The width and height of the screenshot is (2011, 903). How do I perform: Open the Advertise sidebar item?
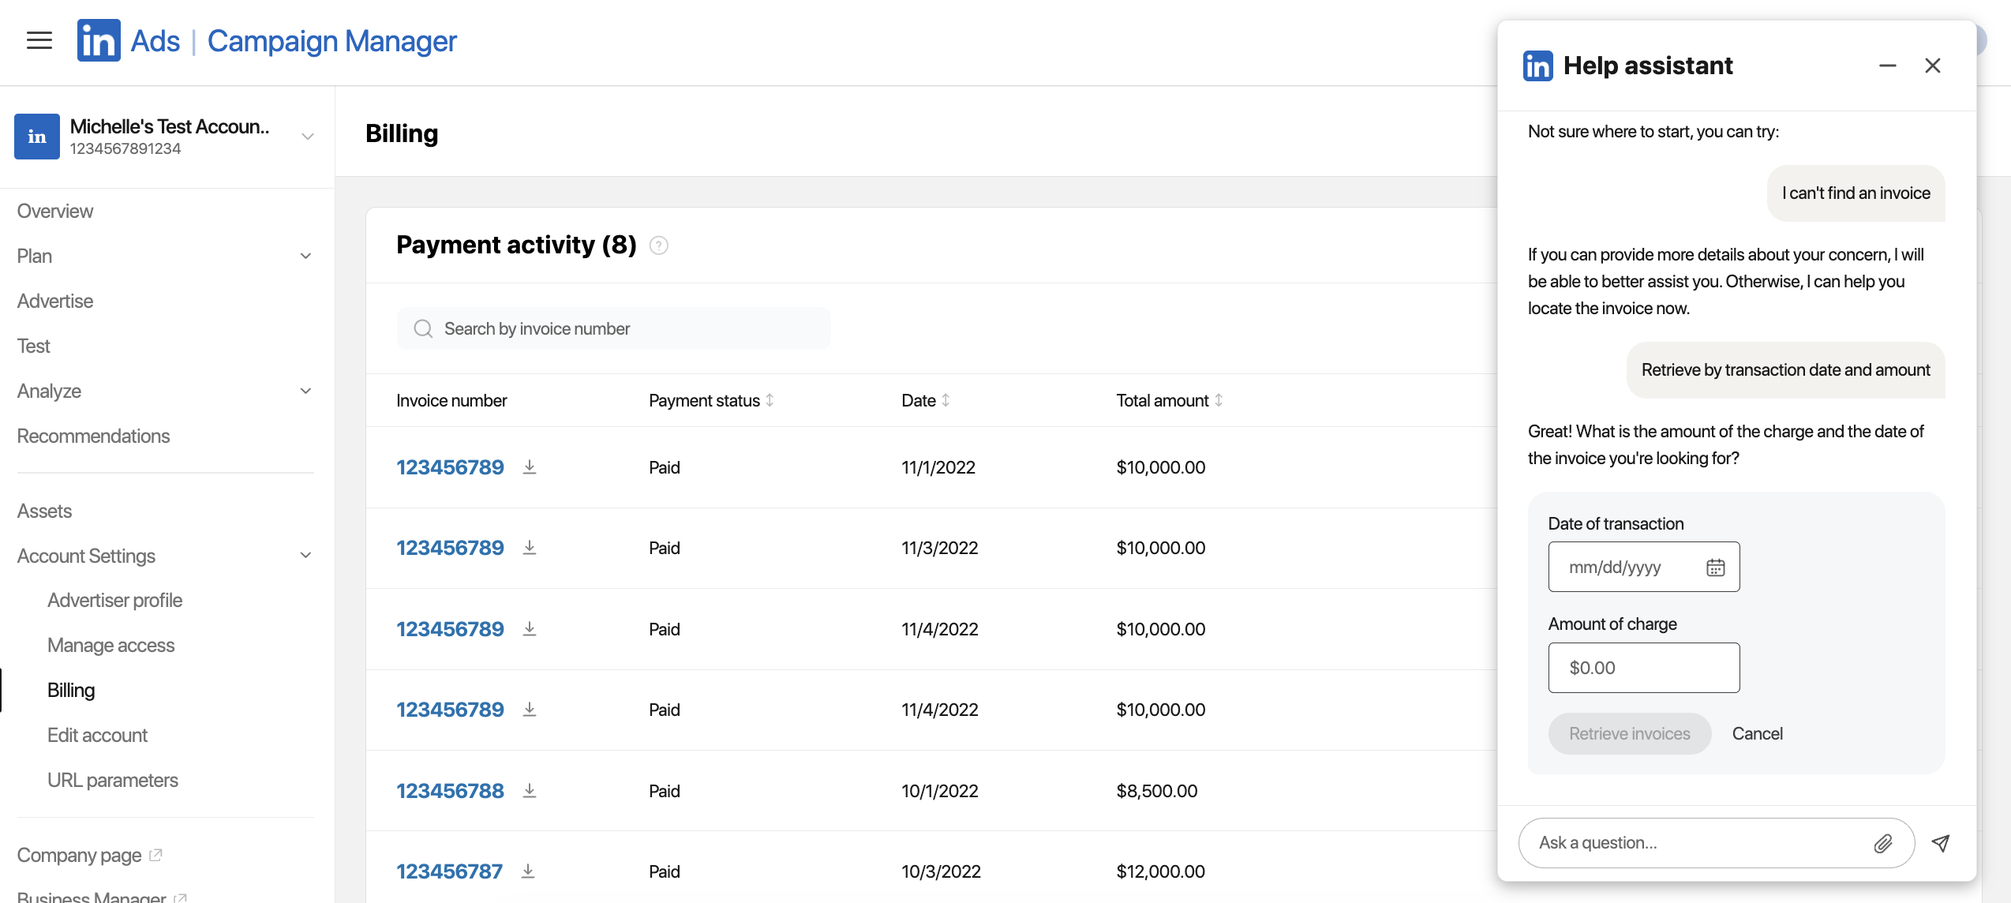click(55, 302)
